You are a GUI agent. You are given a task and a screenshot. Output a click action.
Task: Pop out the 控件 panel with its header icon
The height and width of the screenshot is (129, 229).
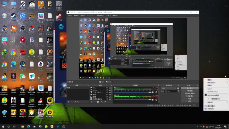click(198, 85)
